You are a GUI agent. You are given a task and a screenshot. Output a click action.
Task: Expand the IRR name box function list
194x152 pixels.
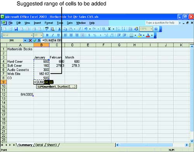coord(25,40)
